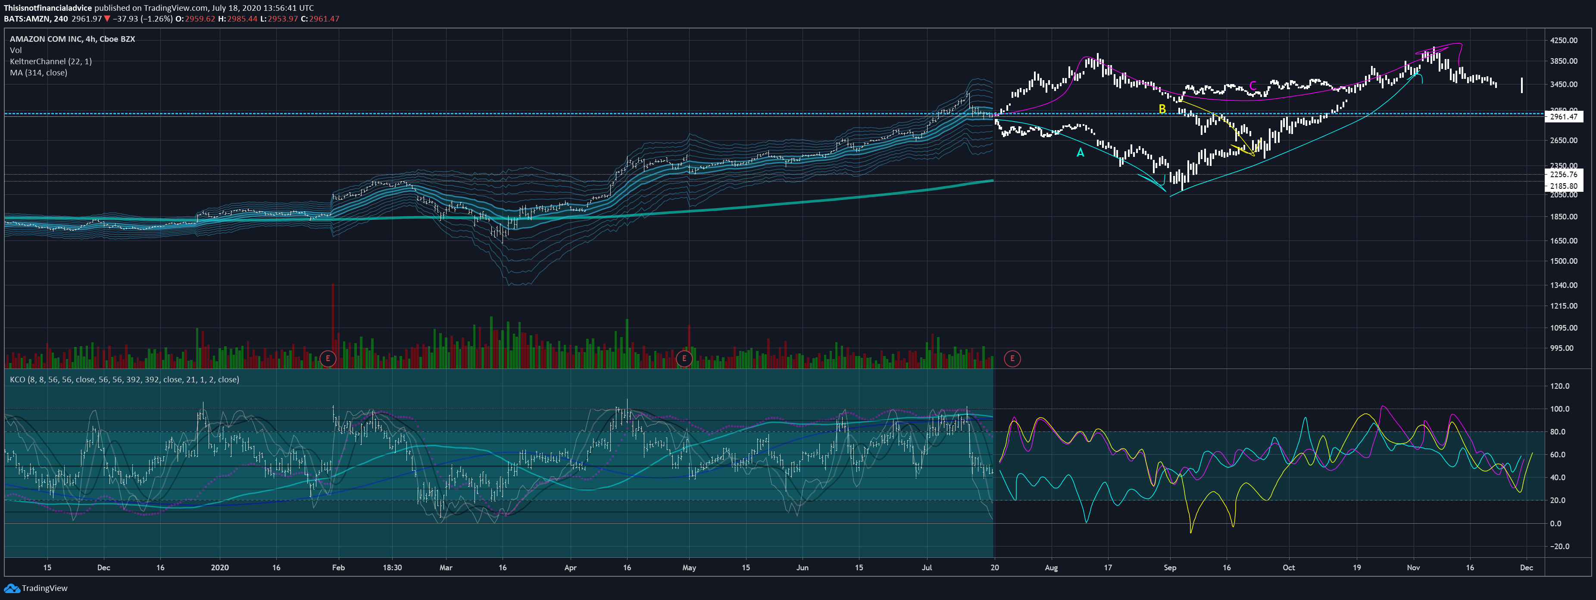This screenshot has height=600, width=1596.
Task: Click the Vol indicator label
Action: tap(16, 50)
